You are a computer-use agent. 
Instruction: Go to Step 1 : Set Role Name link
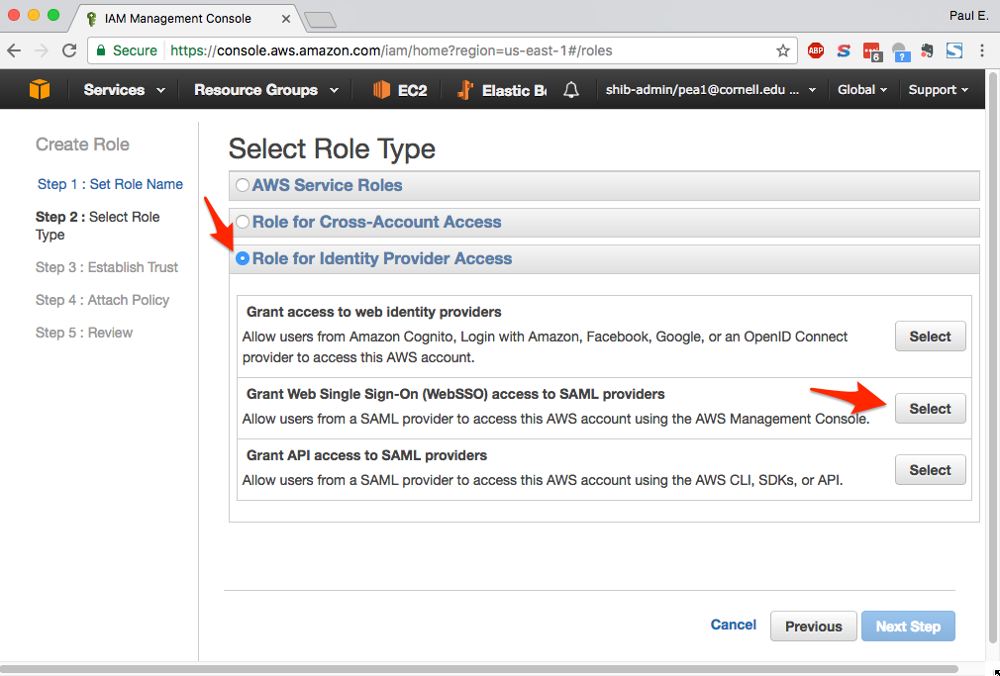[110, 184]
